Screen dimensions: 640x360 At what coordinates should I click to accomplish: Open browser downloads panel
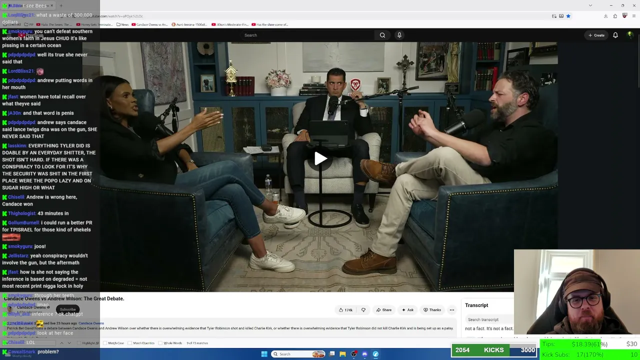[x=605, y=16]
